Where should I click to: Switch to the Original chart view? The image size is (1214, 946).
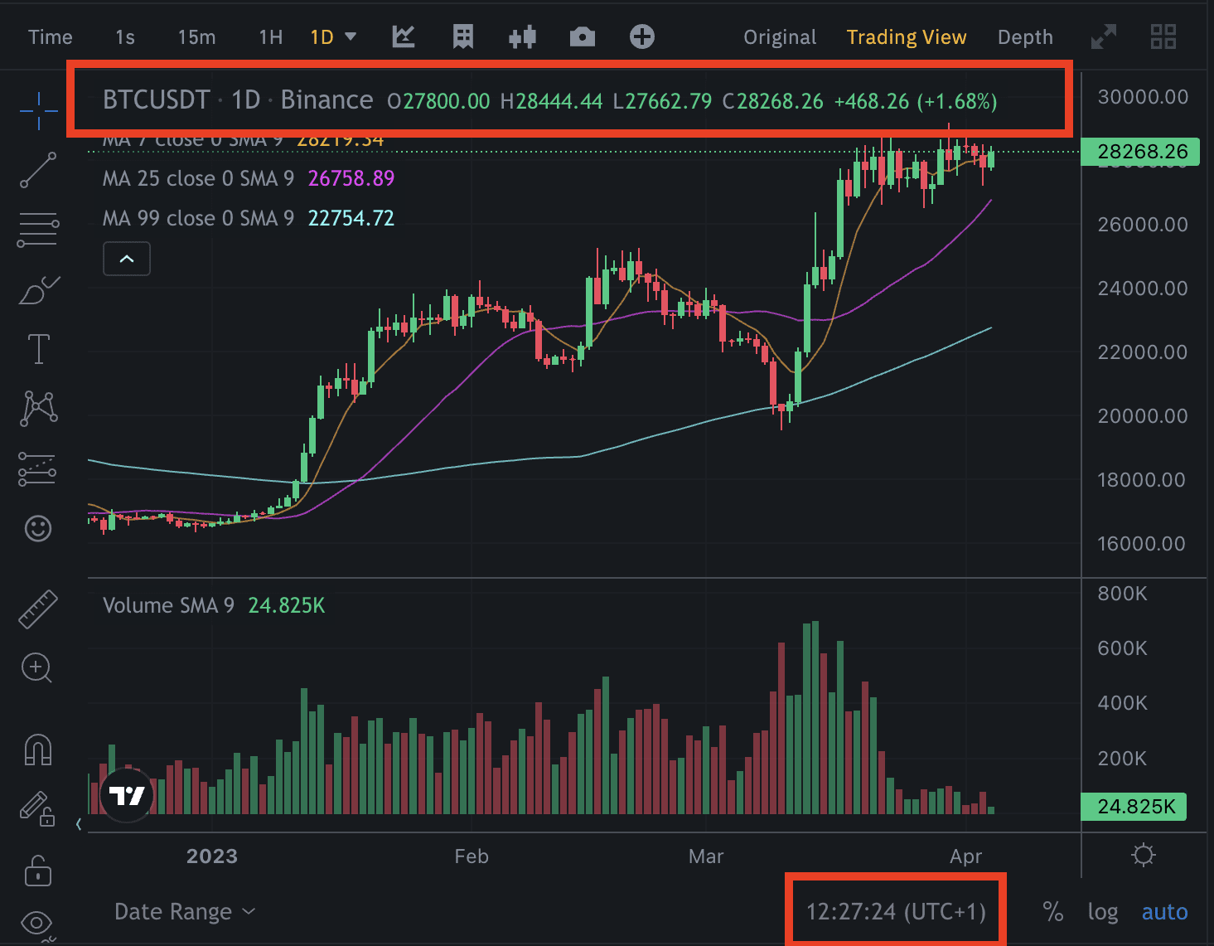click(780, 37)
